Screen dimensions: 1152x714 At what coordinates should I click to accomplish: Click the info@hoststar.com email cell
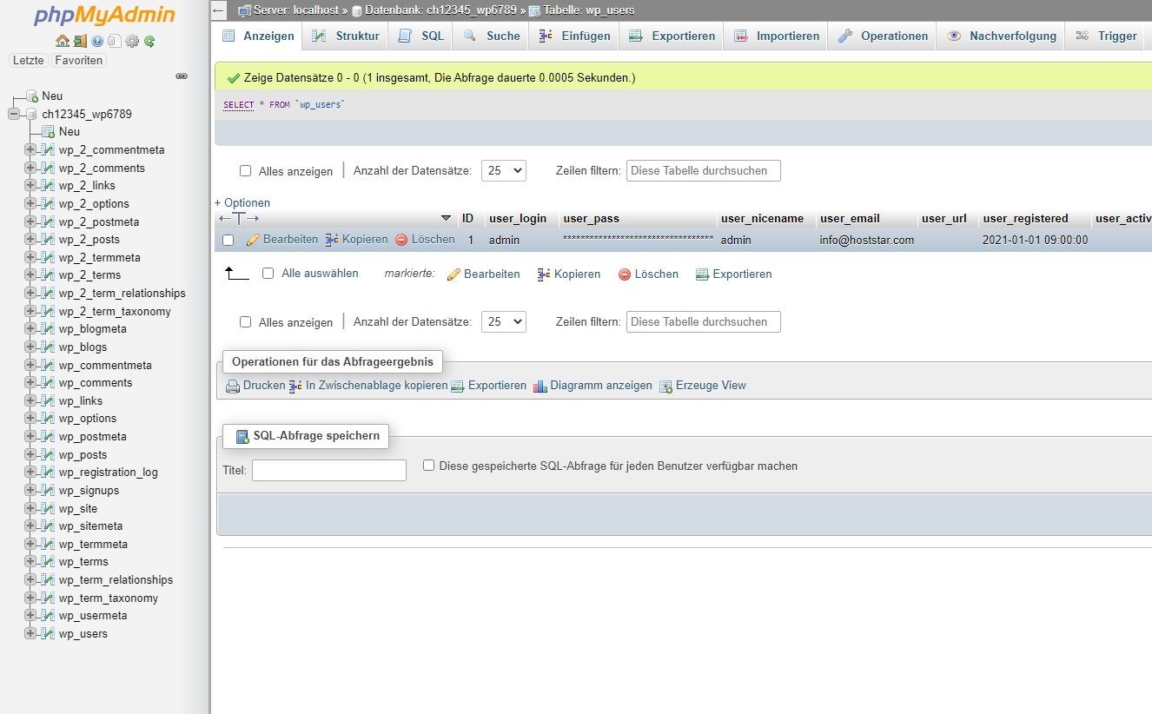tap(867, 240)
